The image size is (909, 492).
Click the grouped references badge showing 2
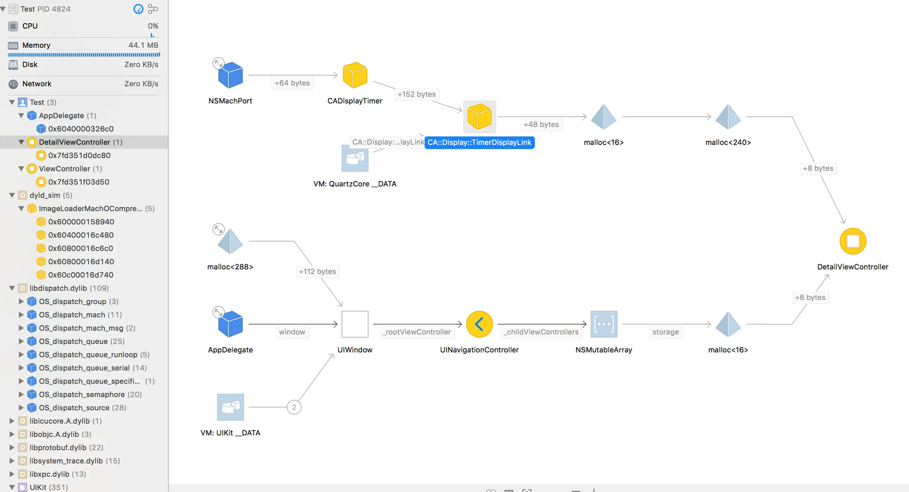pos(294,407)
